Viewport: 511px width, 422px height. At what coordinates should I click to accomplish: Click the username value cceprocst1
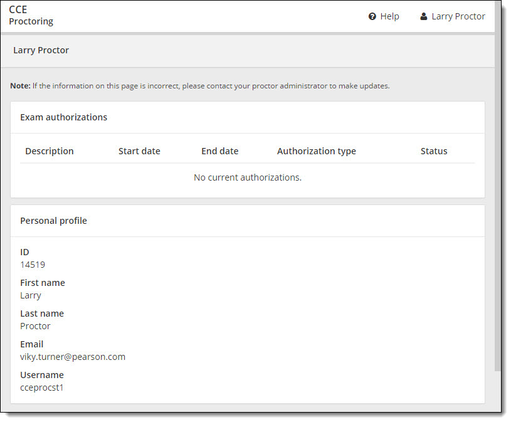click(42, 388)
